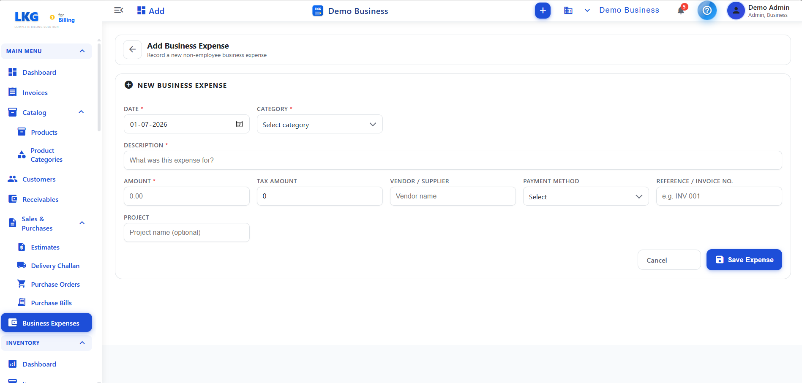The height and width of the screenshot is (383, 802).
Task: Open Product Categories link
Action: (46, 155)
